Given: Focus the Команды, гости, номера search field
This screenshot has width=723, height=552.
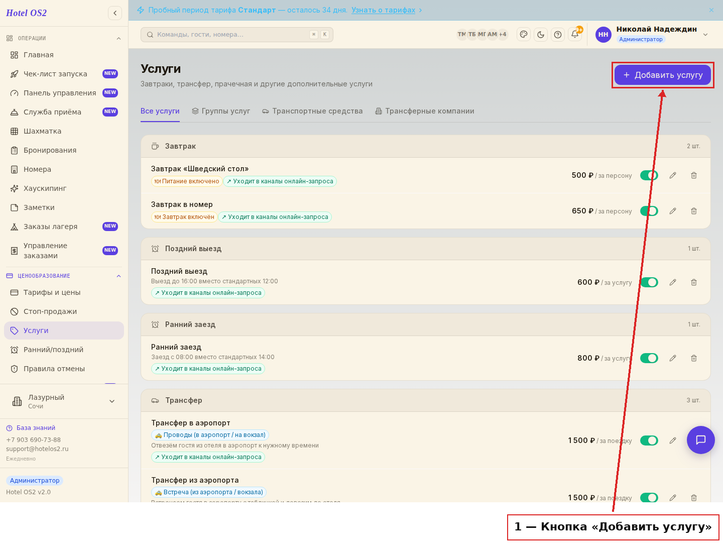Looking at the screenshot, I should [237, 35].
